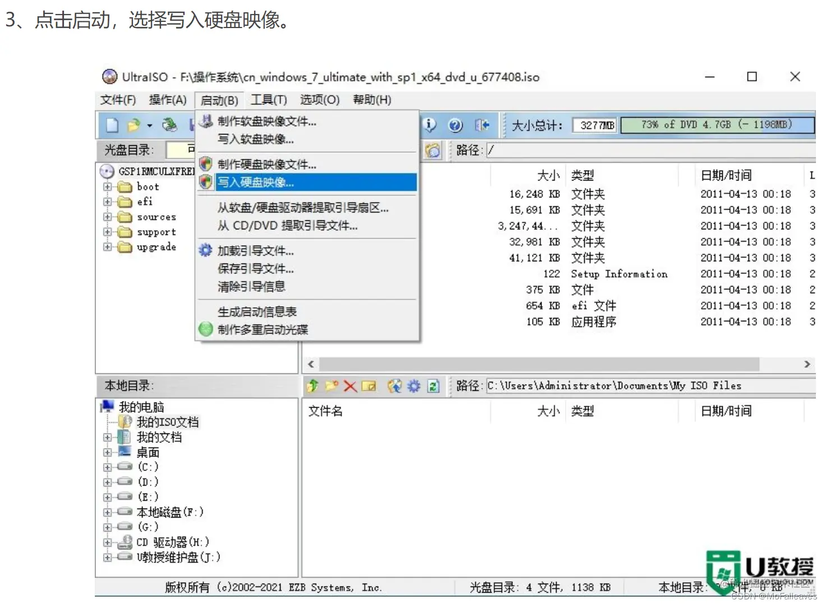Choose 生成启动信息表 menu entry
This screenshot has height=605, width=826.
click(x=308, y=312)
